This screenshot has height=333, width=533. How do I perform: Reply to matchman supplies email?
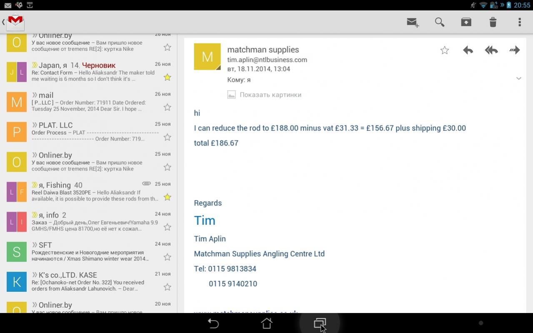pos(468,50)
